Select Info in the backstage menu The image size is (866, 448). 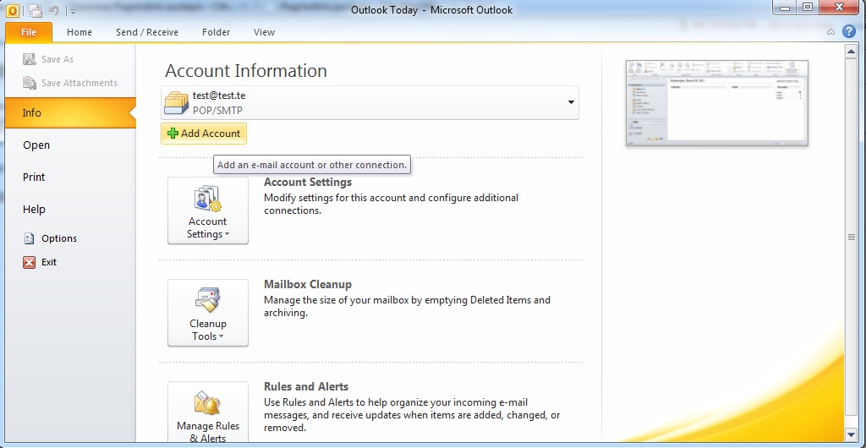[70, 112]
